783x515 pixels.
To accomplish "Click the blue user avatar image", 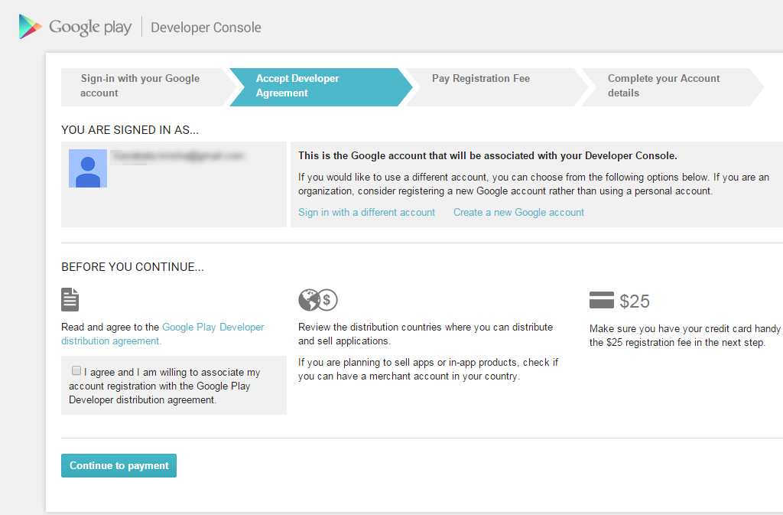I will point(88,168).
